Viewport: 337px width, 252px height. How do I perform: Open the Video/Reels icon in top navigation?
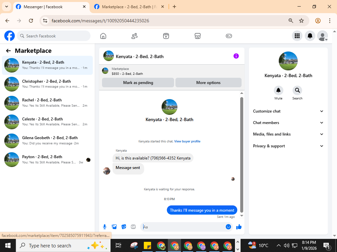click(166, 36)
